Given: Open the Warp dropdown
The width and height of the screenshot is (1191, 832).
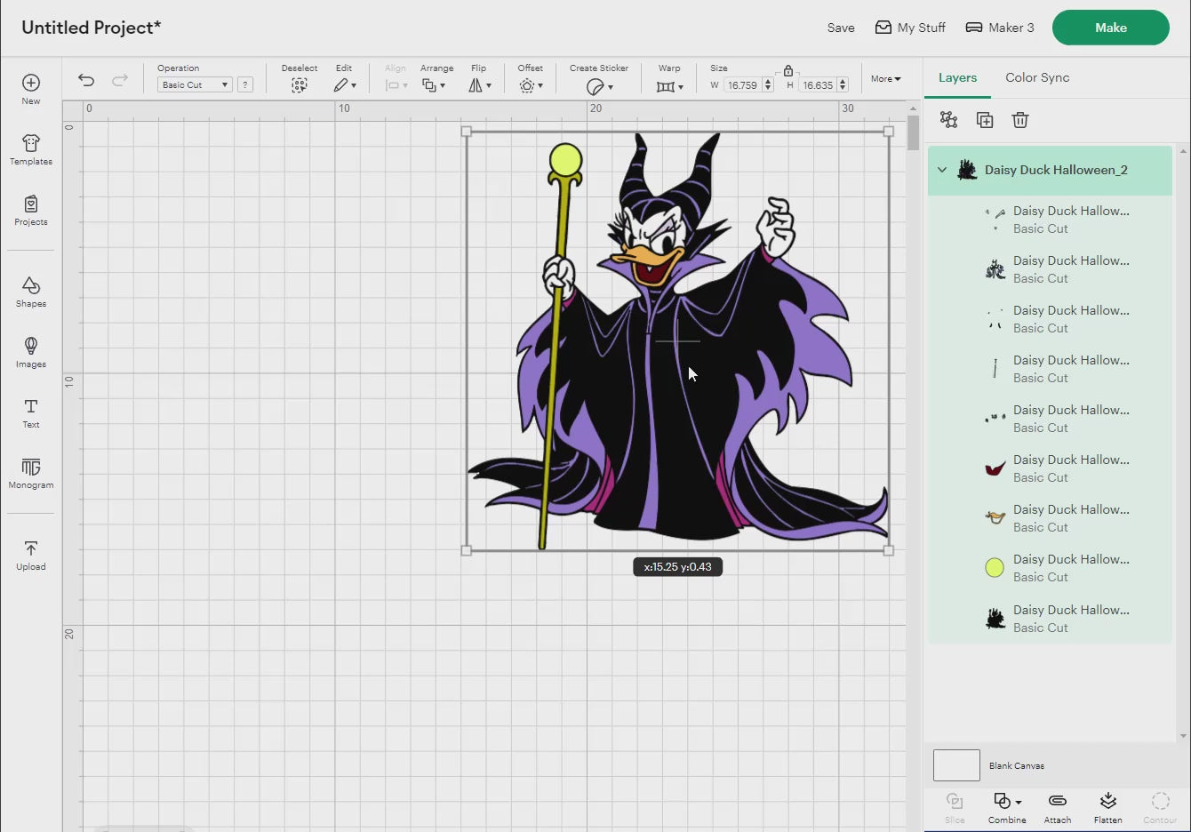Looking at the screenshot, I should coord(669,86).
